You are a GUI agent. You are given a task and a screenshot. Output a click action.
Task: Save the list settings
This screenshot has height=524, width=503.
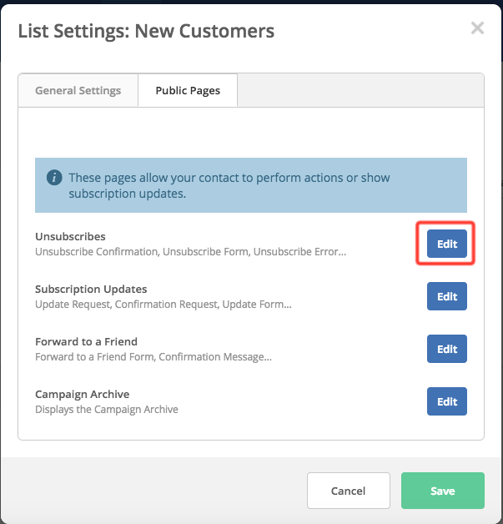click(442, 491)
